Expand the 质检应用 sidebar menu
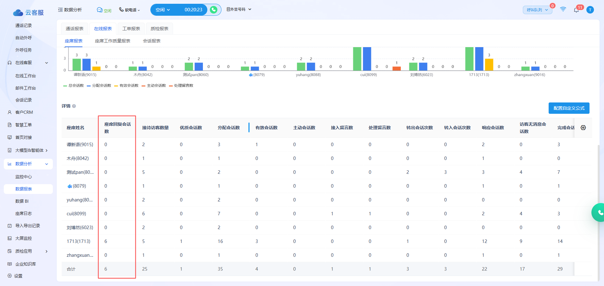The height and width of the screenshot is (286, 604). tap(28, 251)
